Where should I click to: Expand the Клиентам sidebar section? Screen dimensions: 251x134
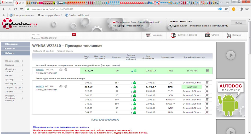point(15,49)
